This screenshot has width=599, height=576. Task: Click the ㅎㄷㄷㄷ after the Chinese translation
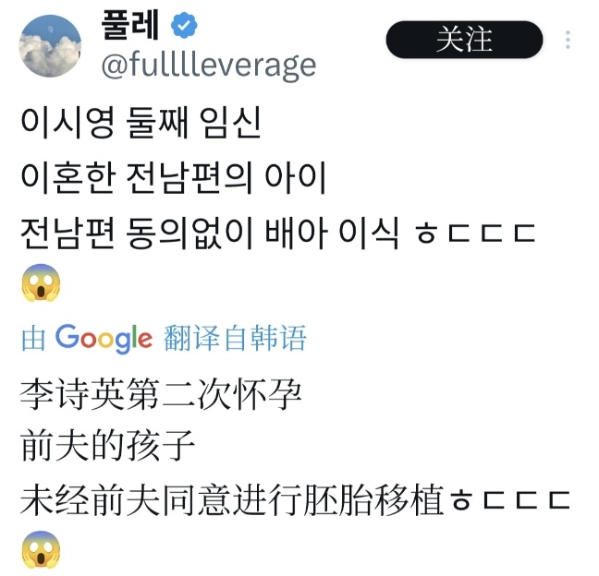(x=510, y=499)
